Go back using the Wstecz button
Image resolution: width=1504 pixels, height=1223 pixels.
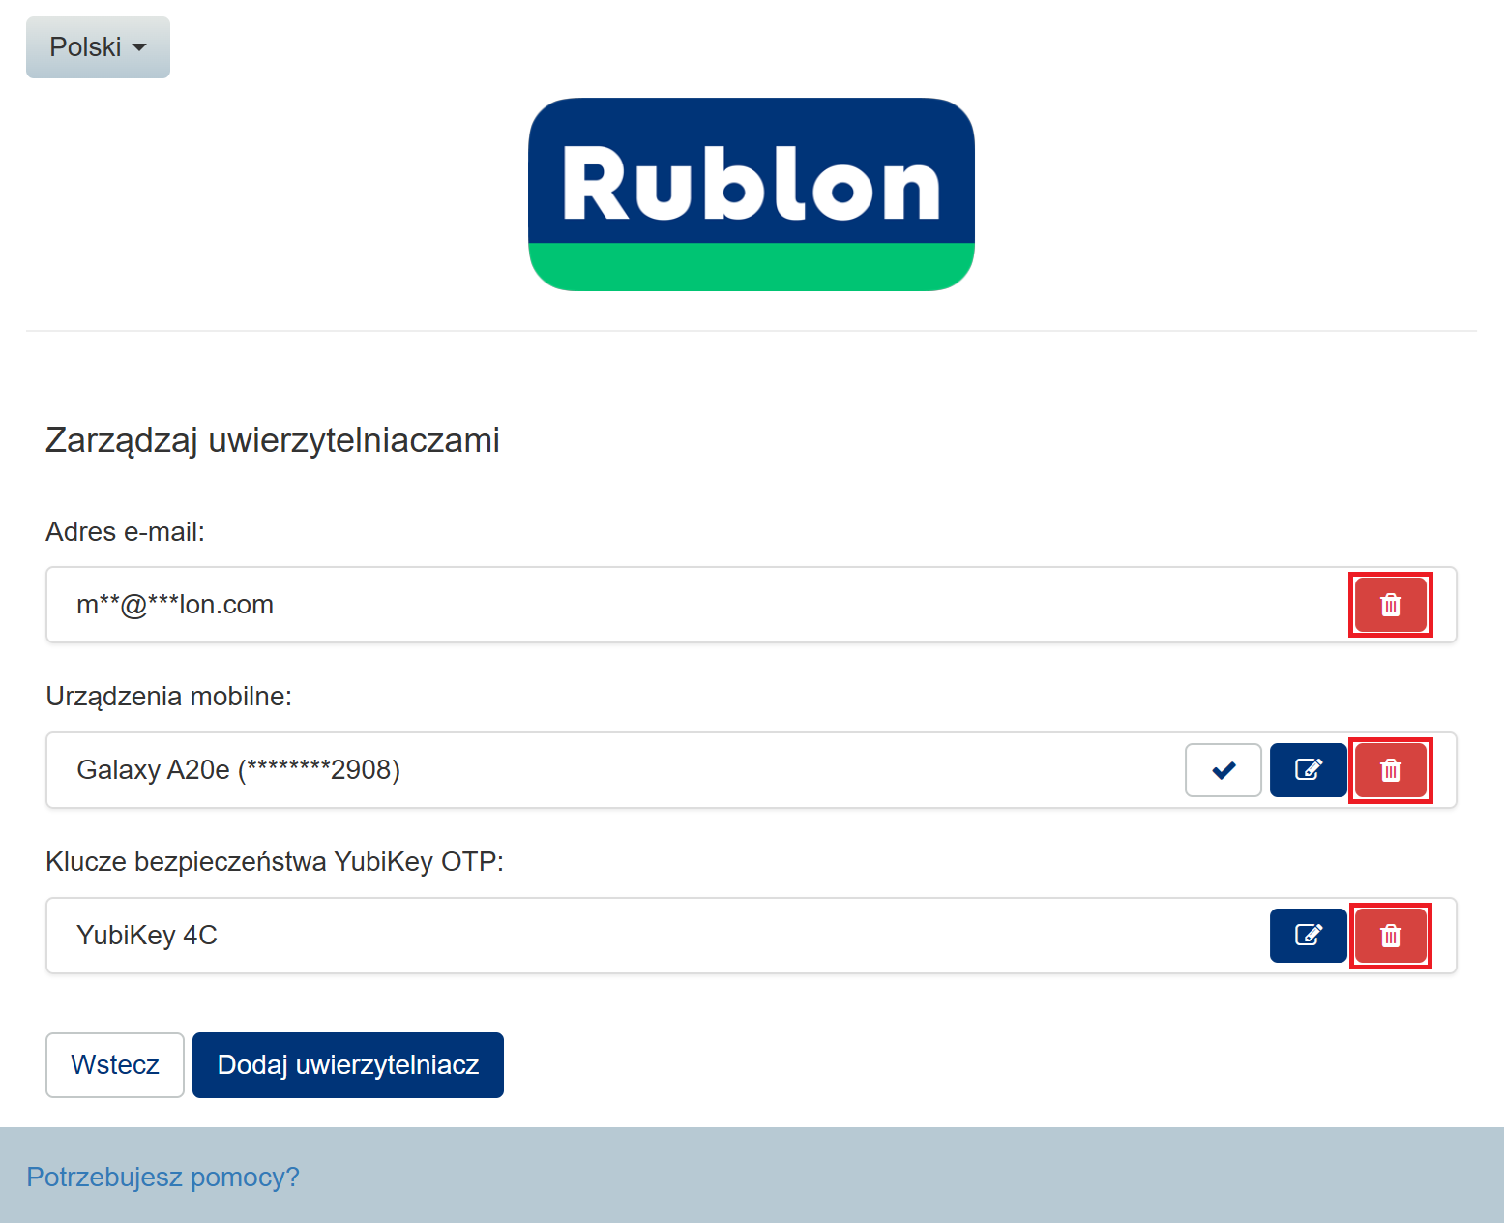[x=115, y=1065]
